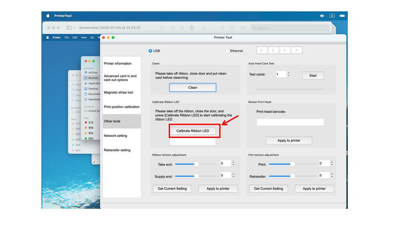The image size is (420, 236).
Task: Click the Finder menu in the inner screenshot
Action: tap(57, 37)
